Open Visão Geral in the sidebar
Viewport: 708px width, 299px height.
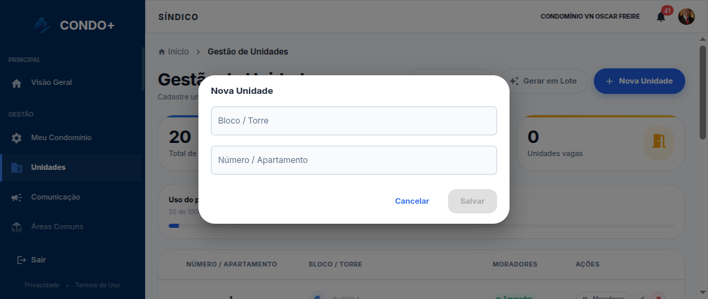tap(71, 83)
